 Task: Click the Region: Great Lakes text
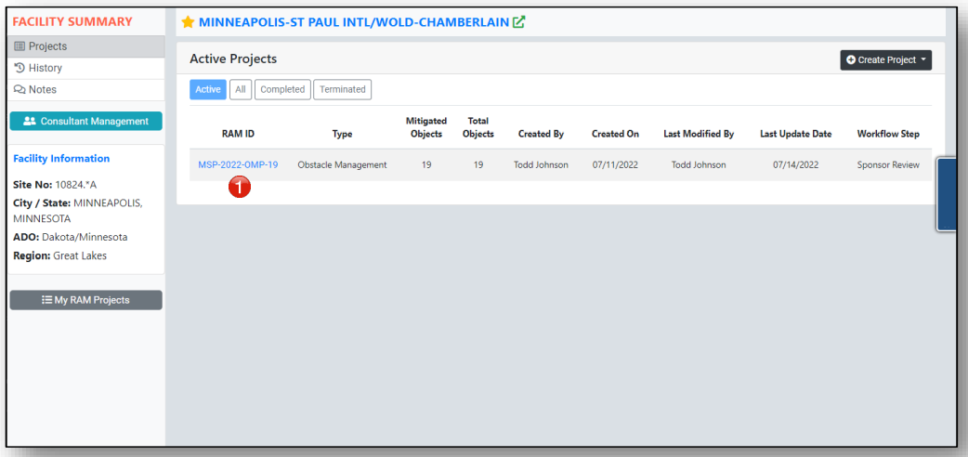coord(59,255)
